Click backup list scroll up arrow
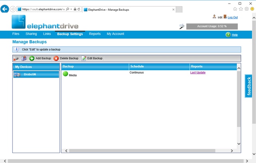This screenshot has height=163, width=256. click(x=239, y=68)
